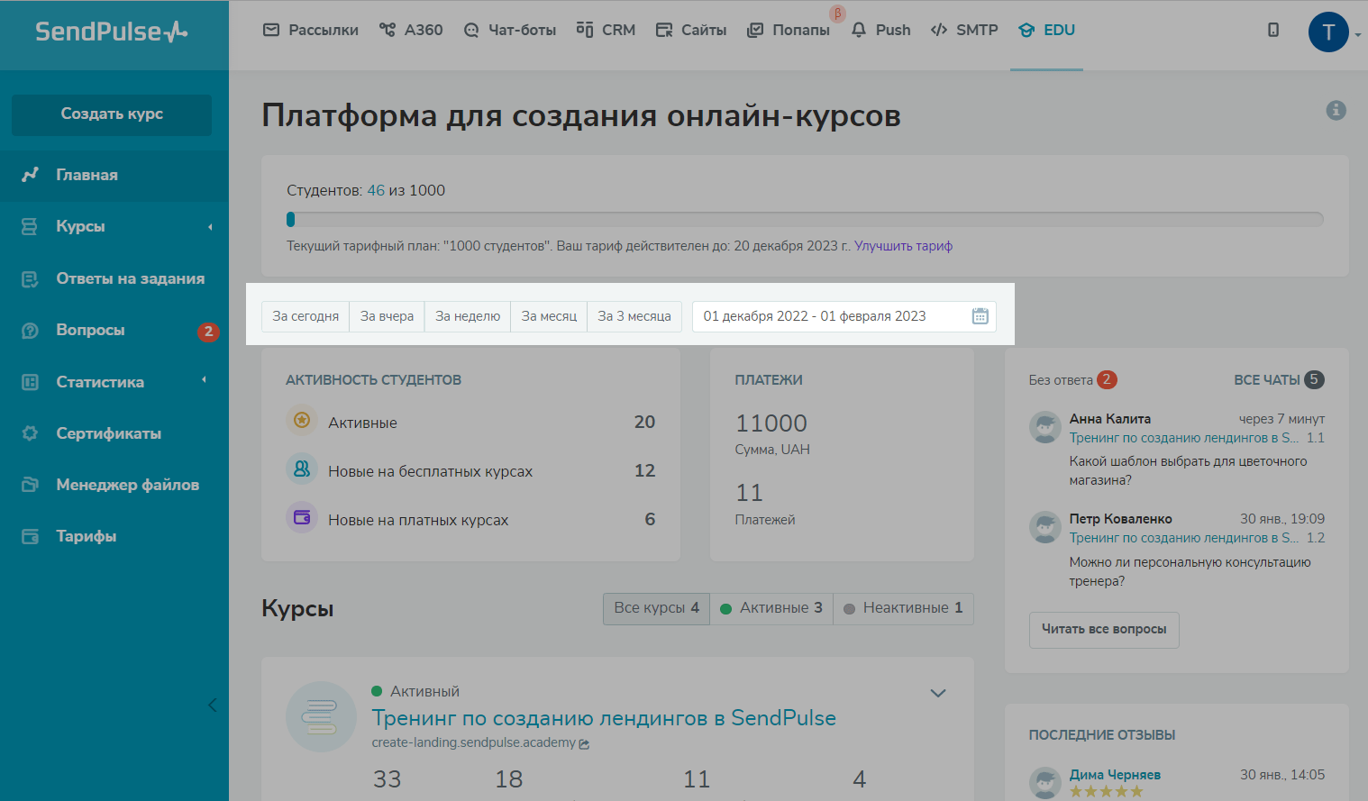The width and height of the screenshot is (1368, 801).
Task: Click the Статистика icon
Action: (x=30, y=382)
